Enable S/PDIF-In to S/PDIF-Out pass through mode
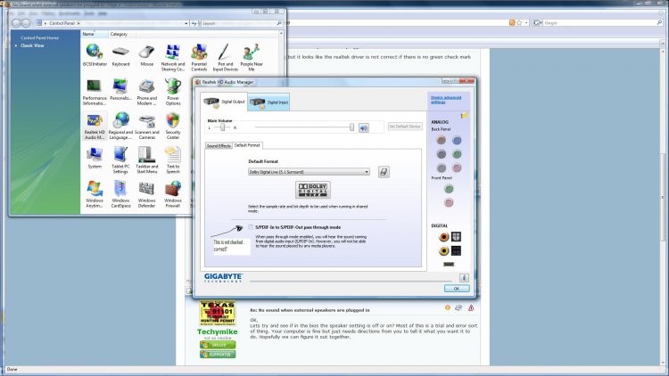Screen dimensions: 669x376 click(251, 227)
